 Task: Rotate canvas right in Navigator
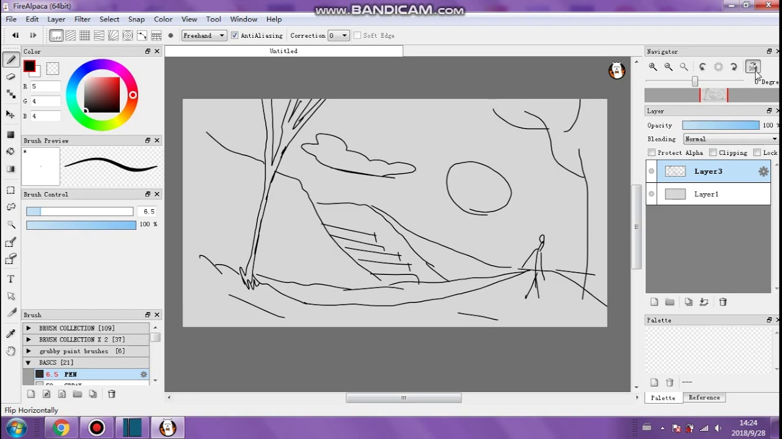(x=734, y=67)
